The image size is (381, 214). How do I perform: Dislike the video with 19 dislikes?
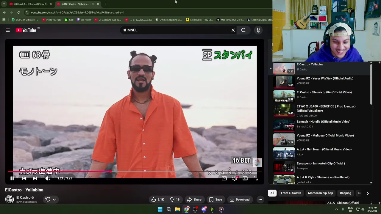(x=175, y=199)
